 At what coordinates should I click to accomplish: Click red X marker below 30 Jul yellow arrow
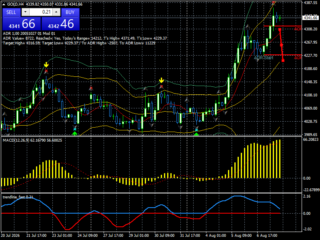point(162,86)
